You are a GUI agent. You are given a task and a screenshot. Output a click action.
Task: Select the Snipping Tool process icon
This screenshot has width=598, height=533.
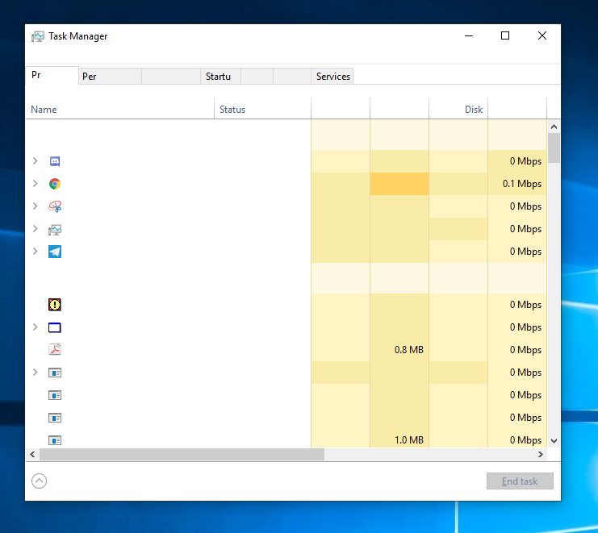pos(55,206)
